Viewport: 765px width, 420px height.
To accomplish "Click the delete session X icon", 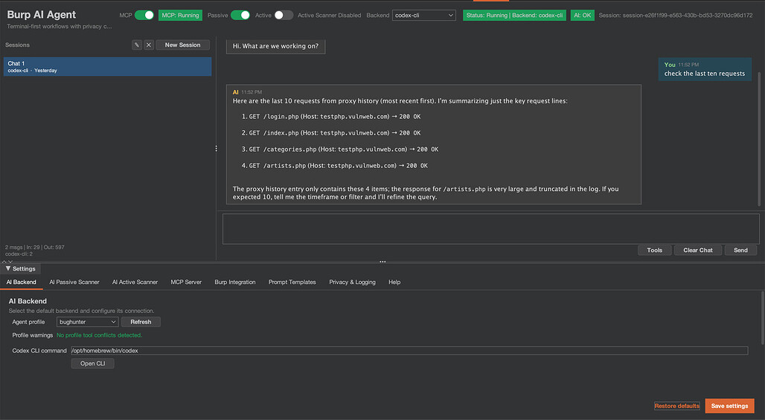I will click(x=149, y=45).
